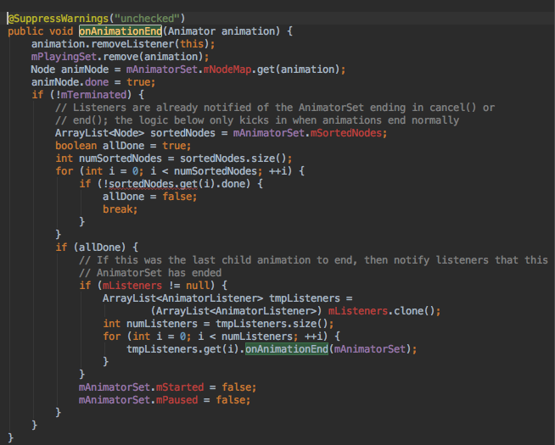
Task: Click the null keyword
Action: coord(198,286)
